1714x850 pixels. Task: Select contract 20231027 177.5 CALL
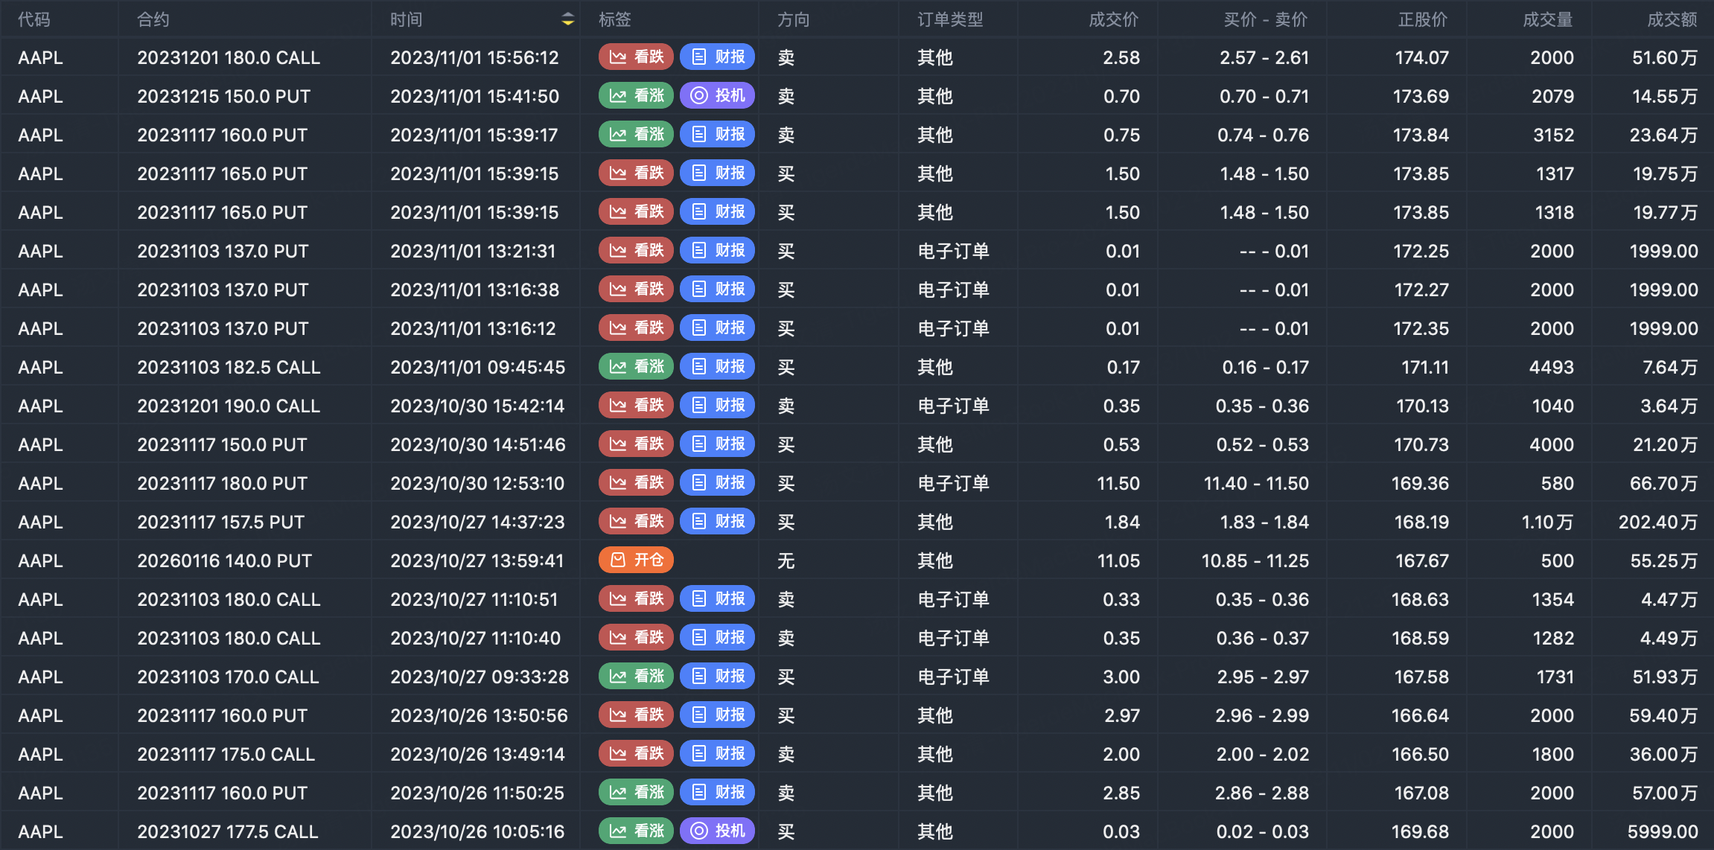(228, 831)
